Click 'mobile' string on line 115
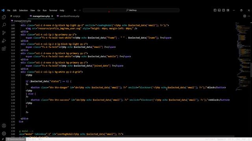Screen dimensions: 252x141 [112, 56]
